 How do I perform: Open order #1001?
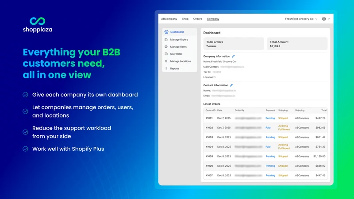(x=209, y=118)
